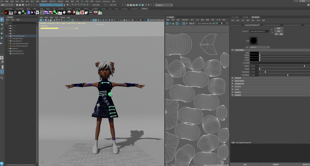Screen dimensions: 310x166
Task: Switch to the botaniq shelf tab
Action: click(x=124, y=9)
